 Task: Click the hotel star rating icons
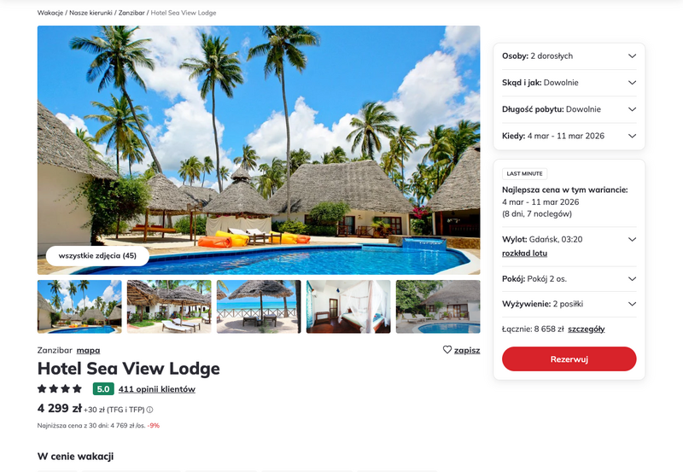coord(60,388)
